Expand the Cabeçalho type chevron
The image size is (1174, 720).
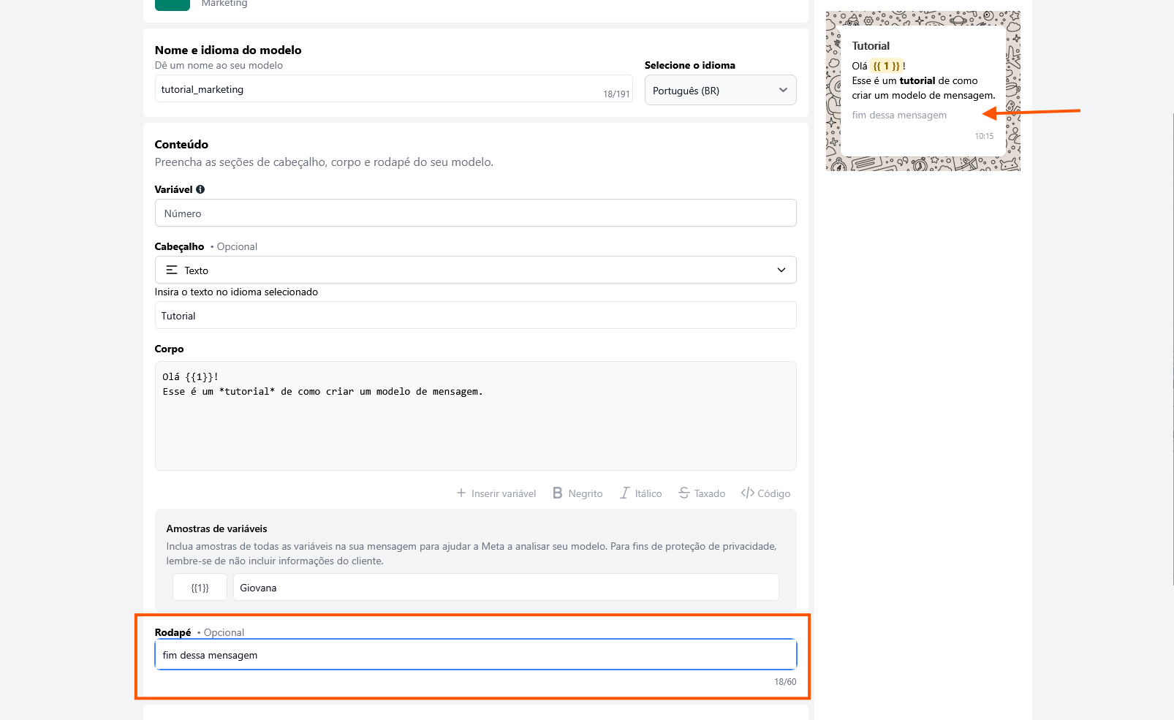[781, 270]
